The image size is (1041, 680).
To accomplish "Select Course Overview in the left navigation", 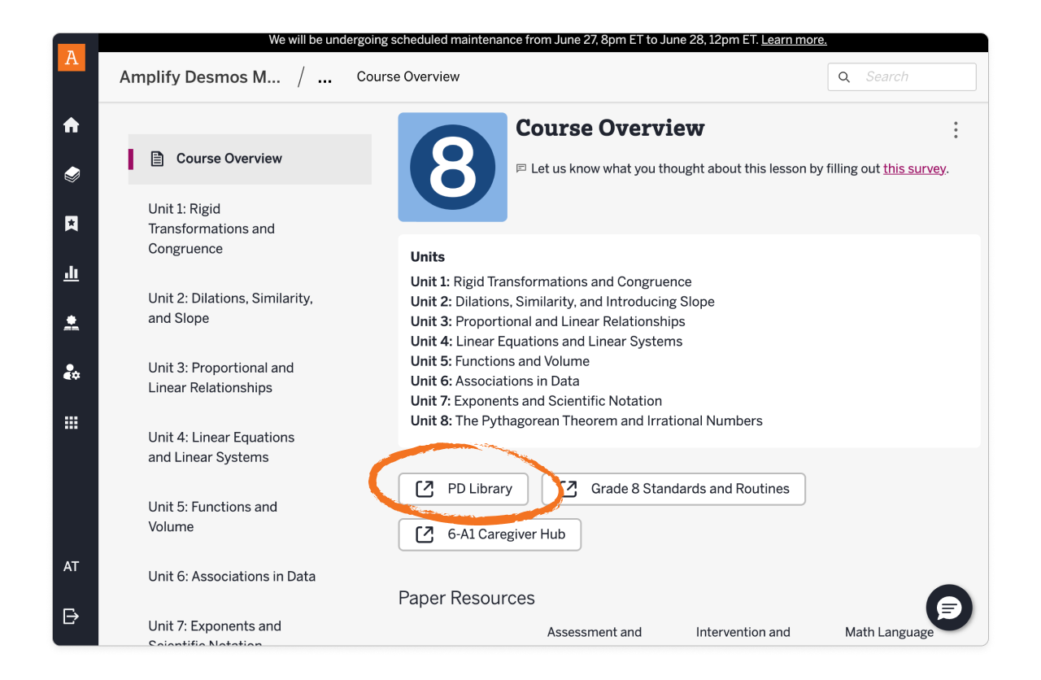I will click(x=229, y=159).
